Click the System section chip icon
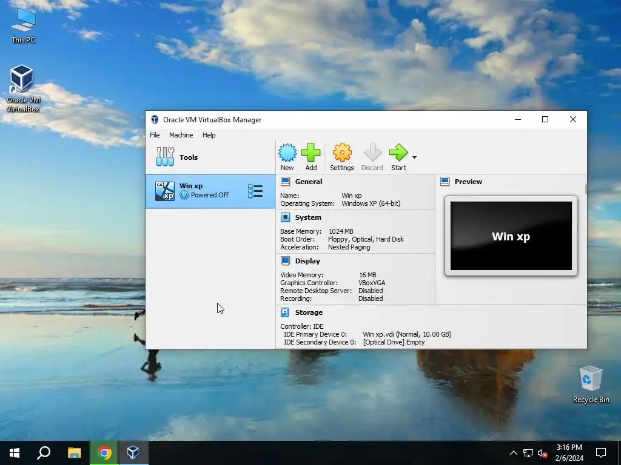This screenshot has width=621, height=465. pos(285,217)
